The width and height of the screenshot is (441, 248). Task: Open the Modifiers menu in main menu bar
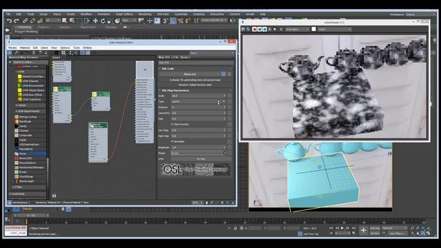[x=86, y=14]
